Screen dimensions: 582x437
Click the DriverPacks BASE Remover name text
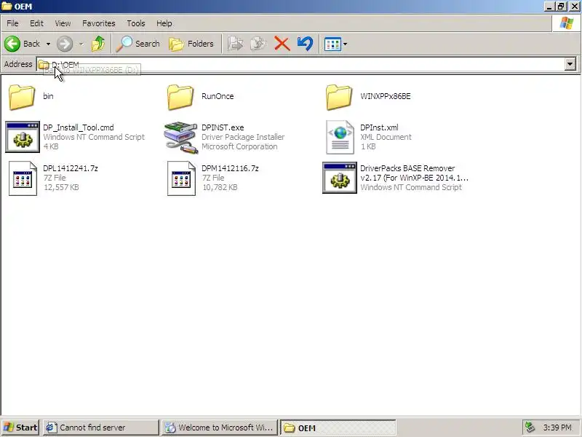pyautogui.click(x=414, y=173)
